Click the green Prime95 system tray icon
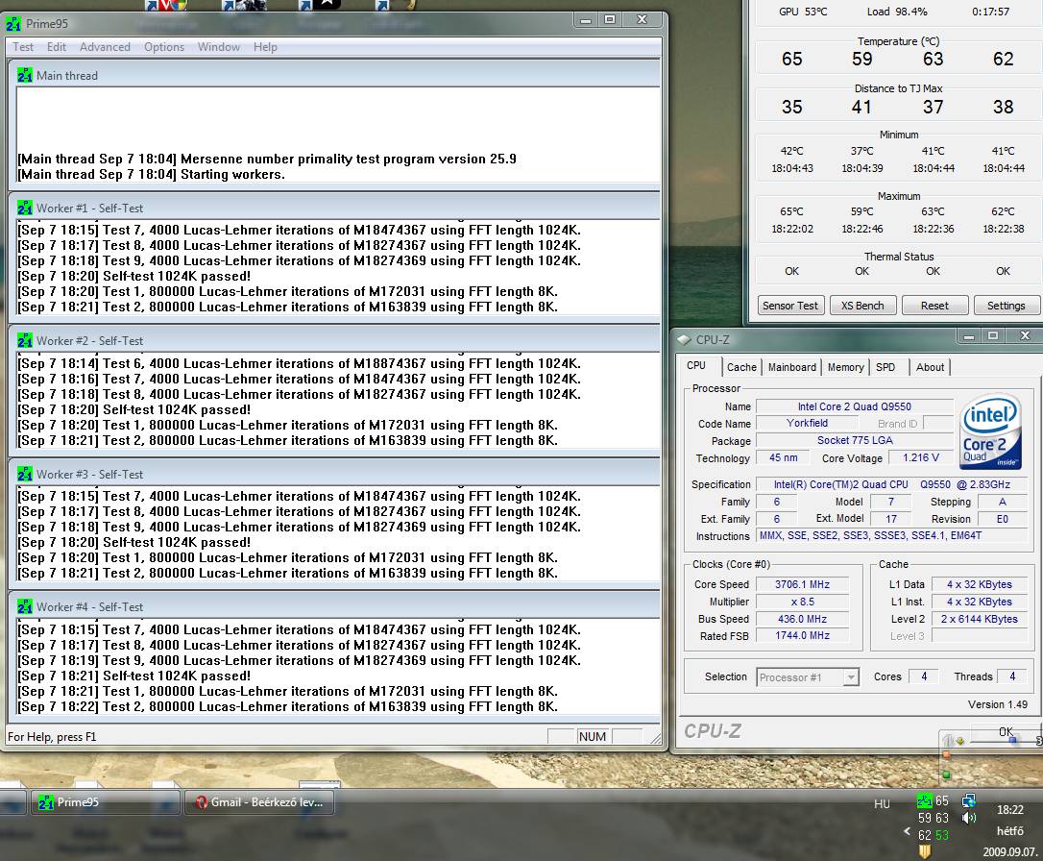This screenshot has height=861, width=1043. 924,800
